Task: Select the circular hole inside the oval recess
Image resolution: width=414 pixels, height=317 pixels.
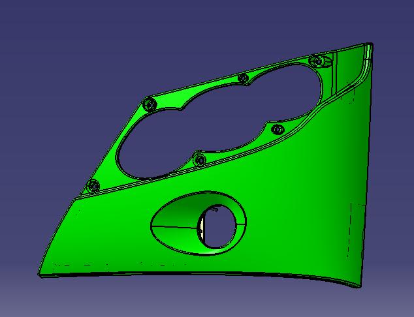Action: tap(217, 226)
